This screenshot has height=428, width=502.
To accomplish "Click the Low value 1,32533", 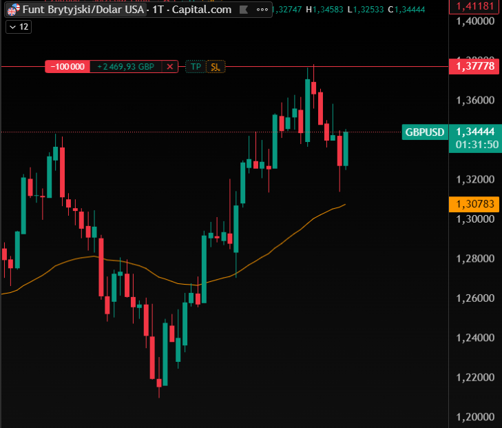I will pyautogui.click(x=368, y=10).
